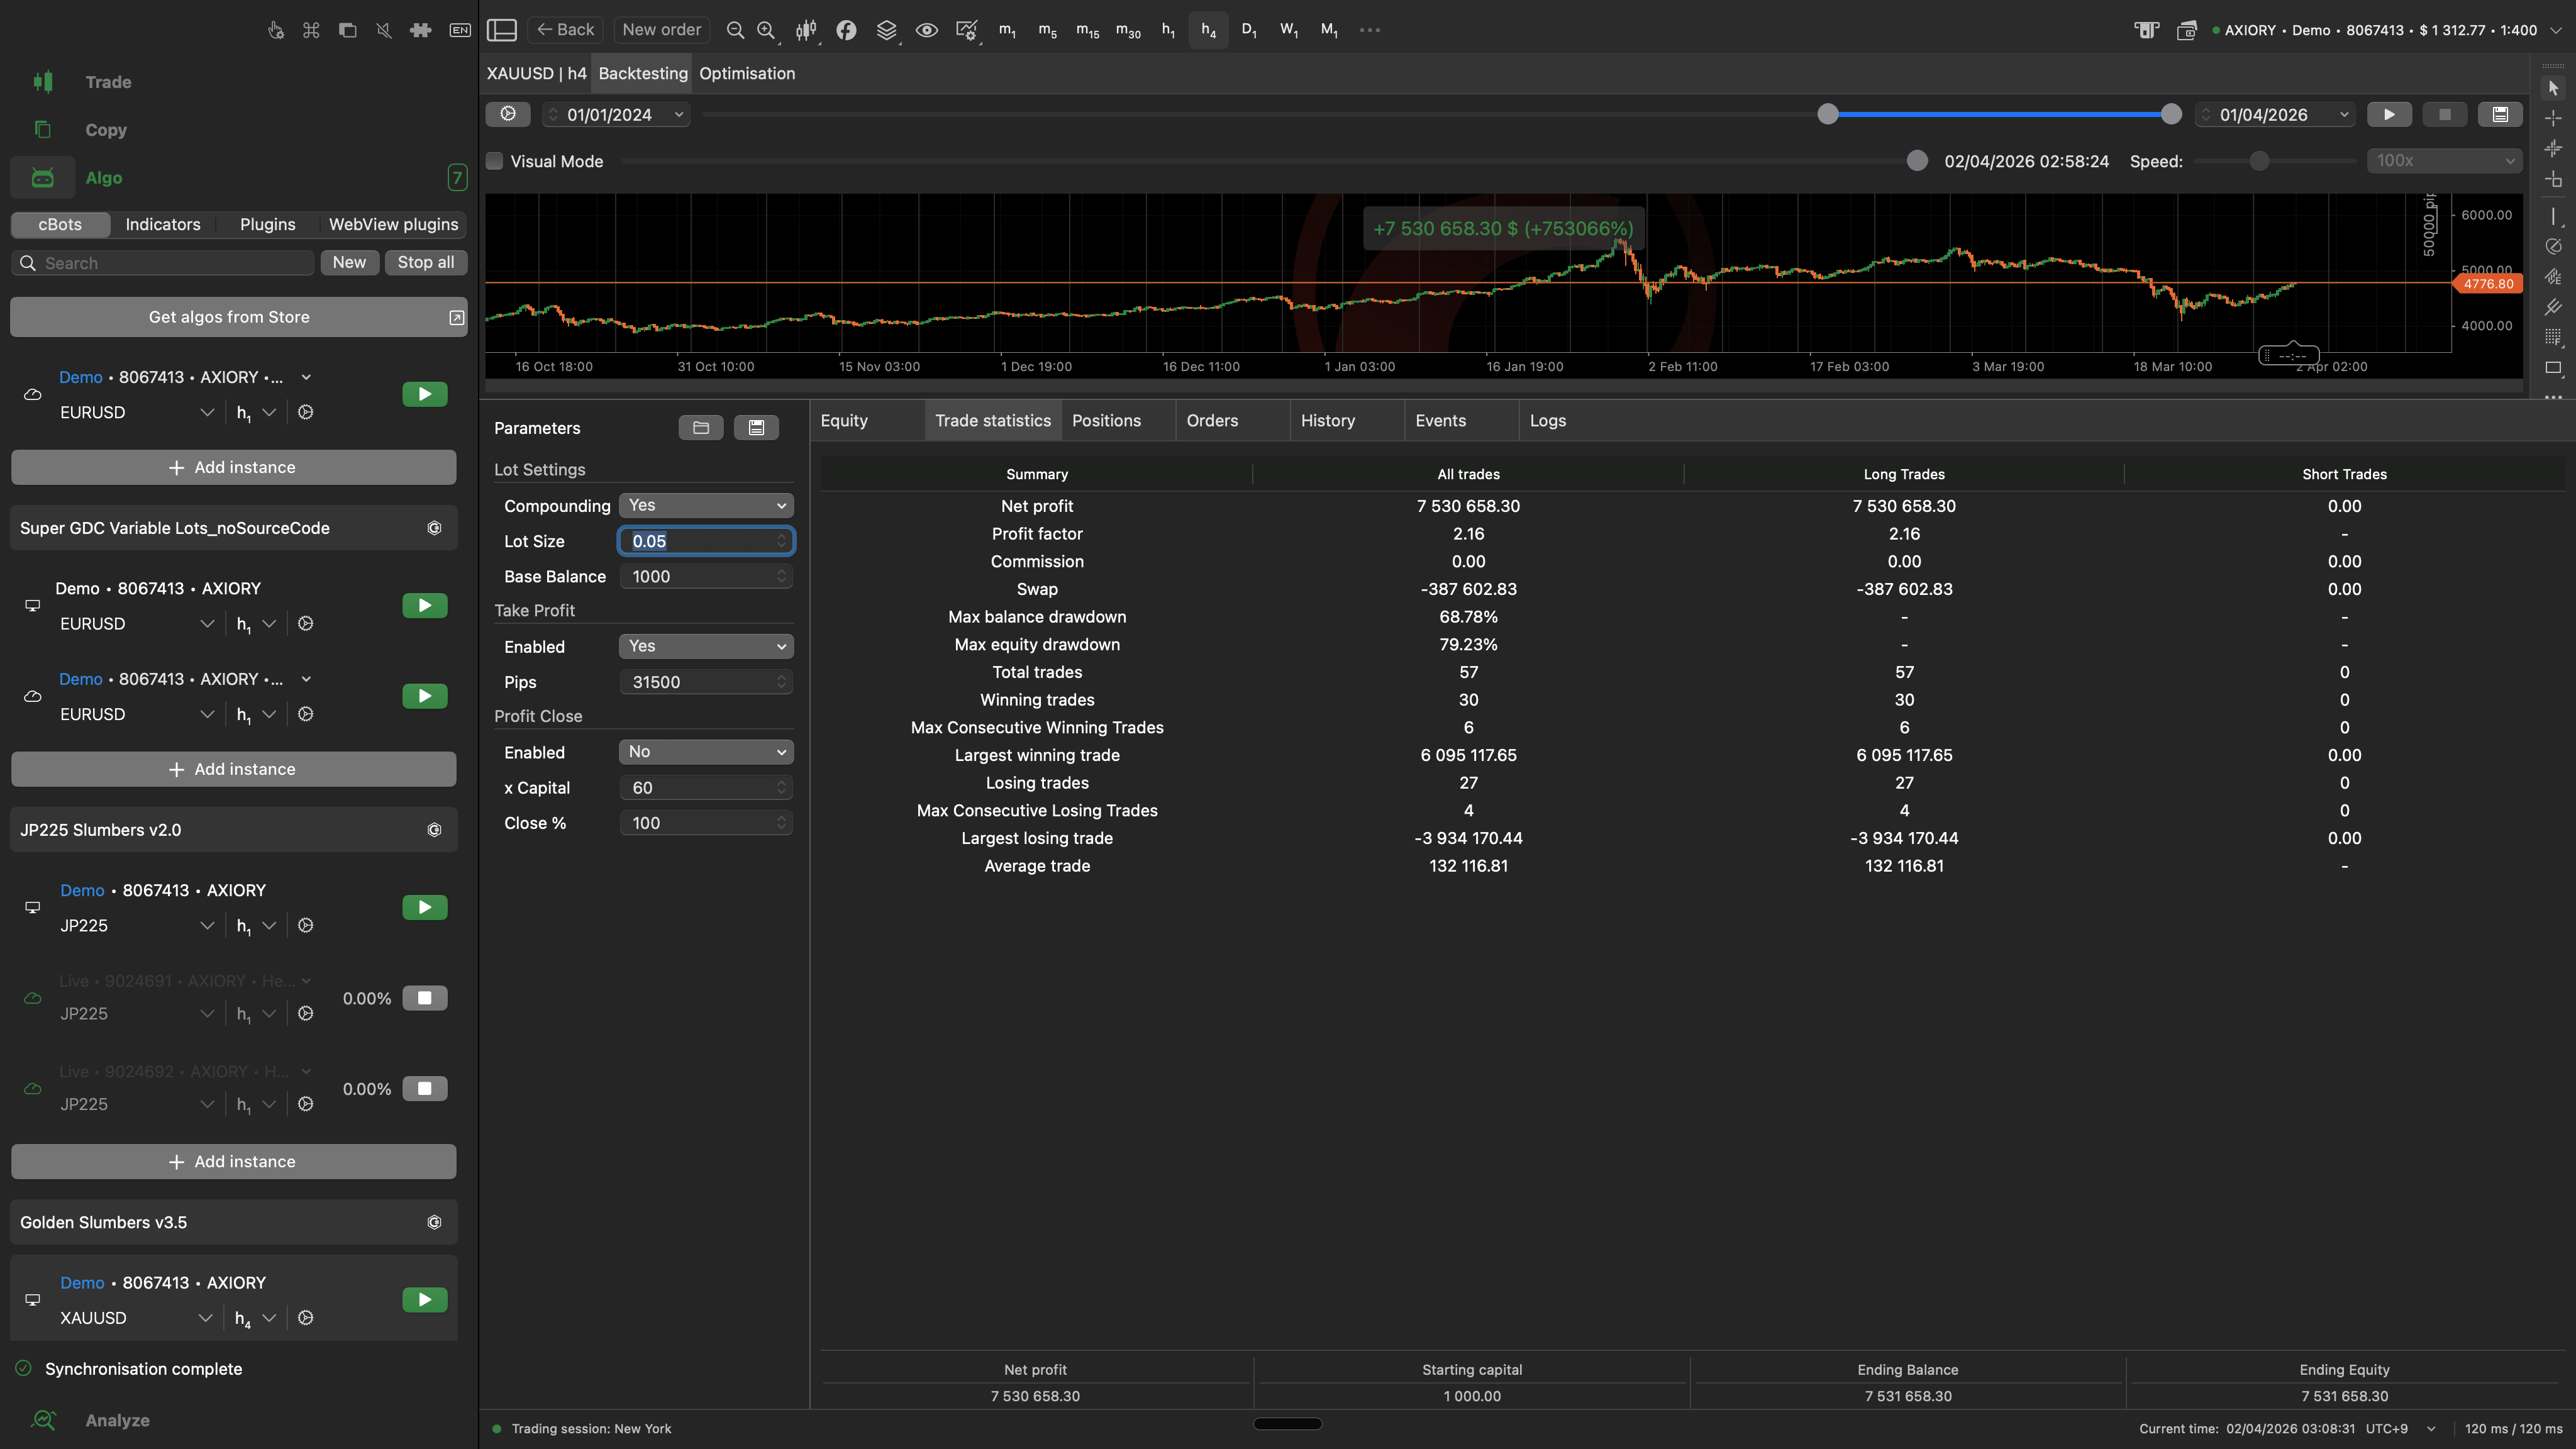Expand the 100x speed dropdown
This screenshot has height=1449, width=2576.
click(x=2444, y=161)
